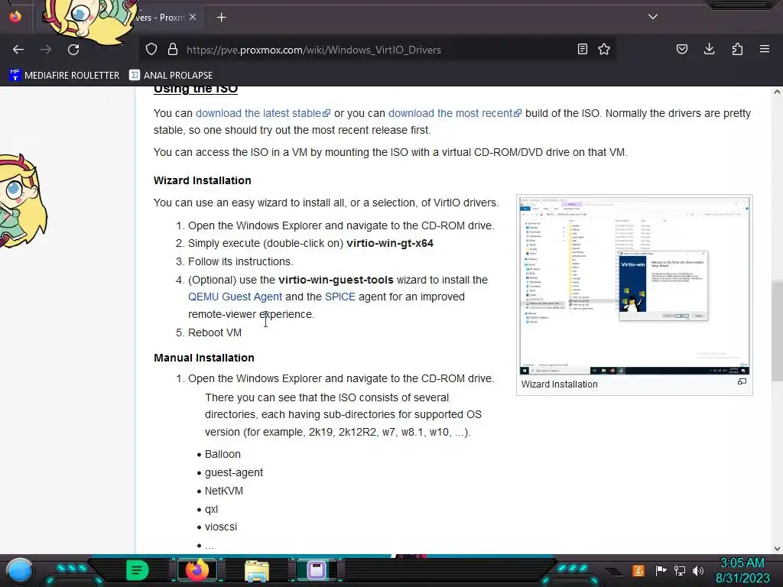This screenshot has height=587, width=783.
Task: Follow 'download the most recent' link
Action: click(455, 113)
